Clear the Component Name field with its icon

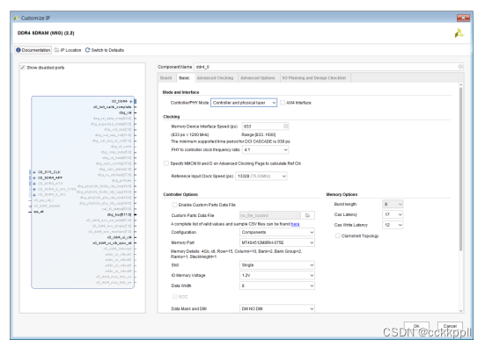tap(460, 67)
